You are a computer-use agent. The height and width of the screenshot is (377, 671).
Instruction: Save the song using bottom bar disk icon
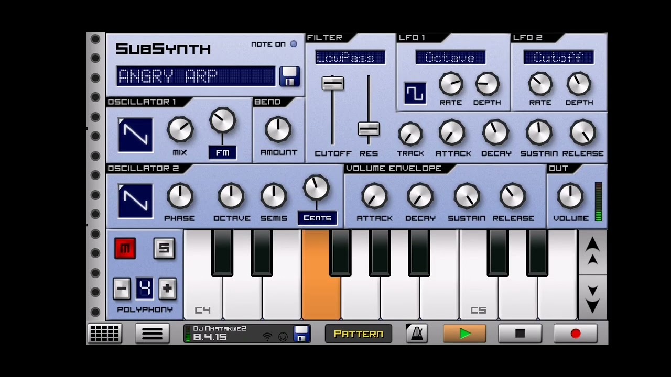(x=301, y=334)
